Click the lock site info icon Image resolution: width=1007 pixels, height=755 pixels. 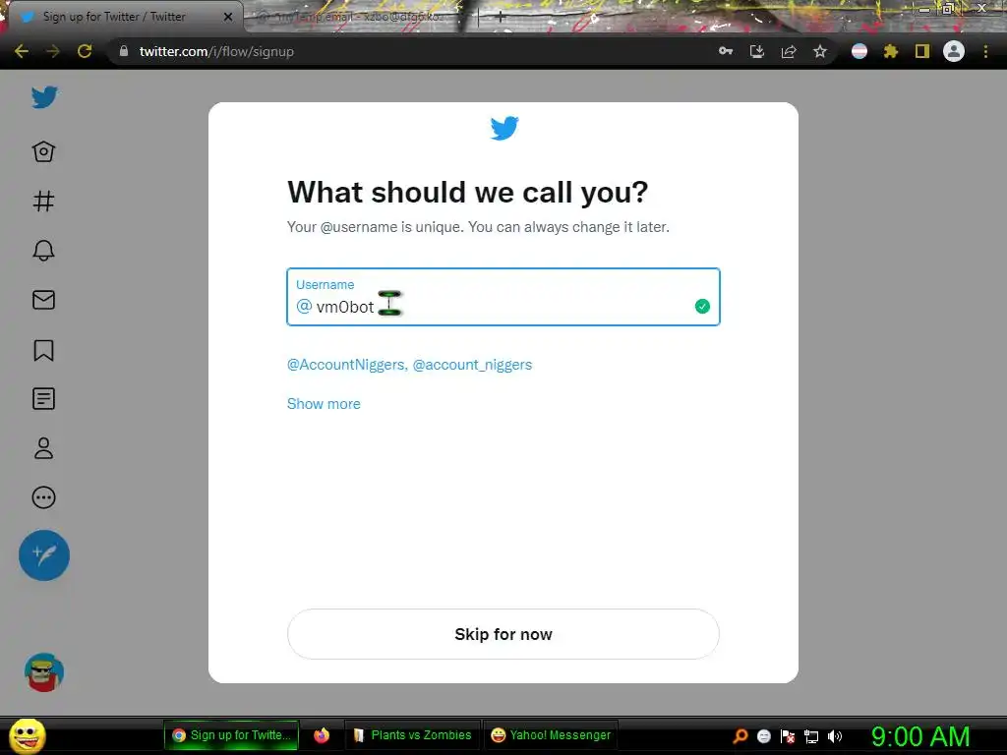click(124, 51)
